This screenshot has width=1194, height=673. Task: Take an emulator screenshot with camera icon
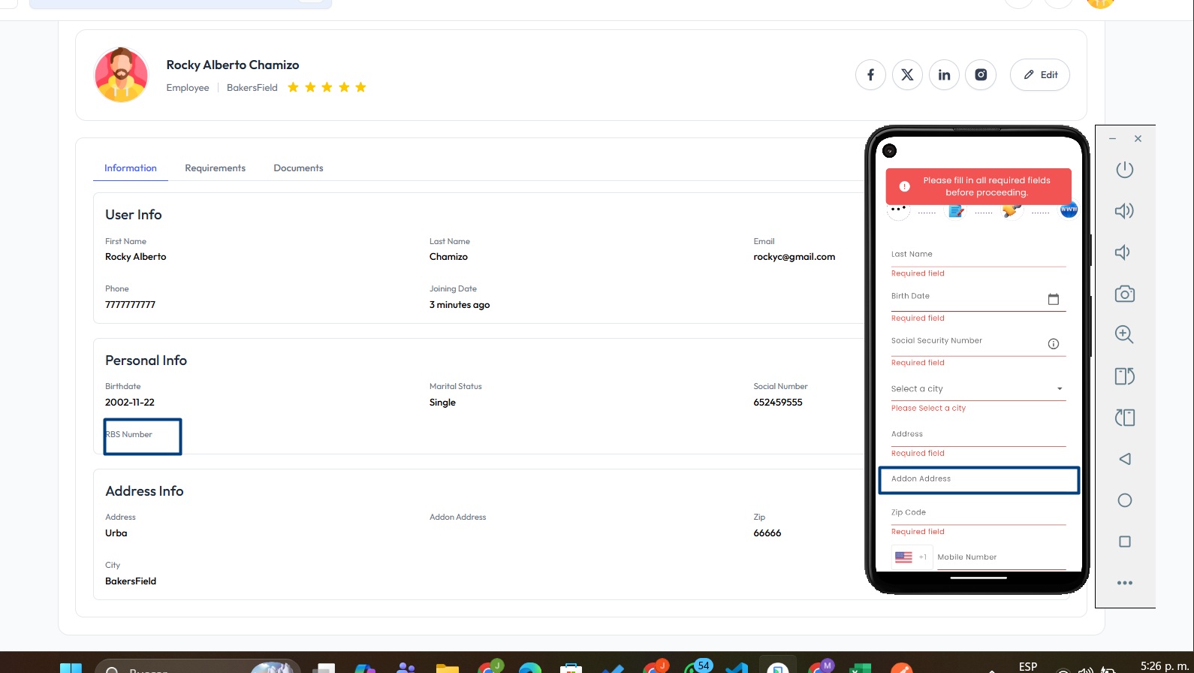coord(1124,294)
